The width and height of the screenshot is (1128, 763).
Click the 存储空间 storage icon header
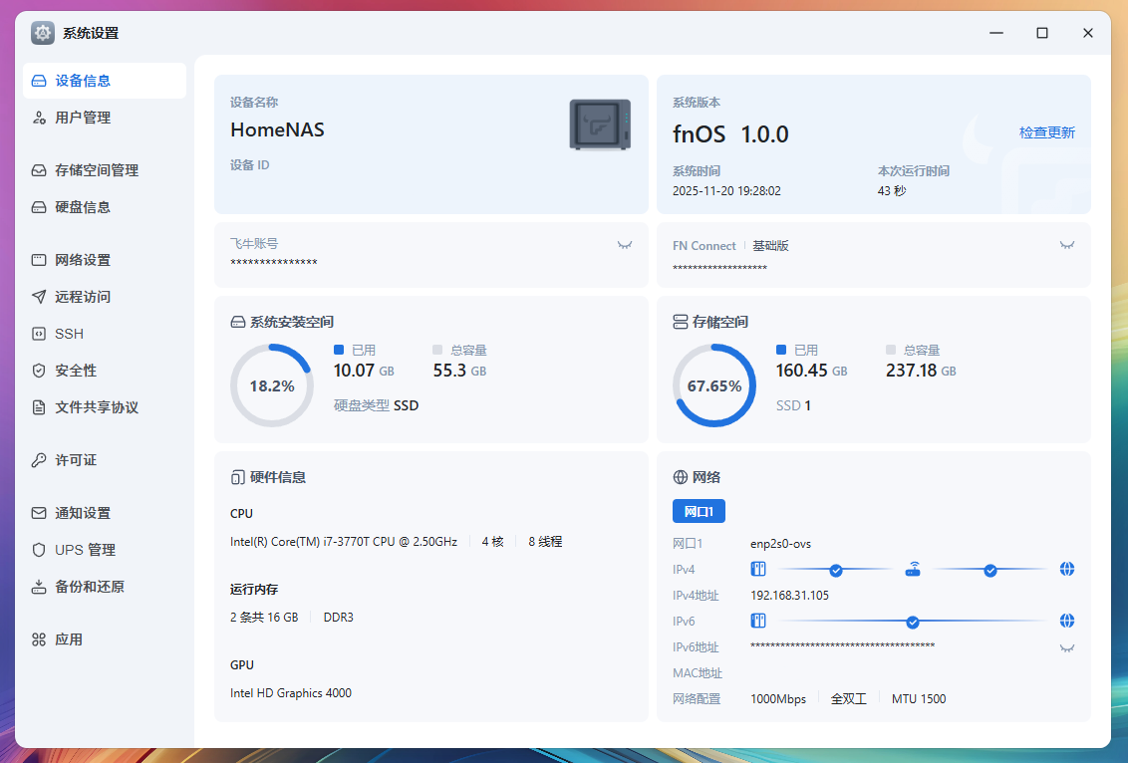click(681, 322)
